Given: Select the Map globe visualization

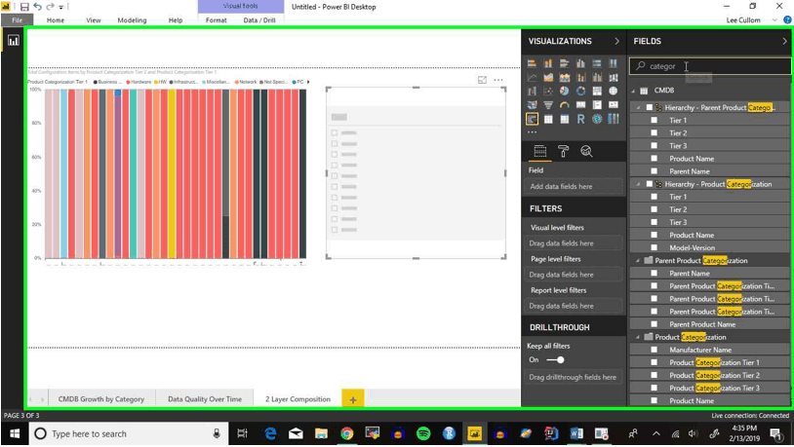Looking at the screenshot, I should tap(614, 91).
